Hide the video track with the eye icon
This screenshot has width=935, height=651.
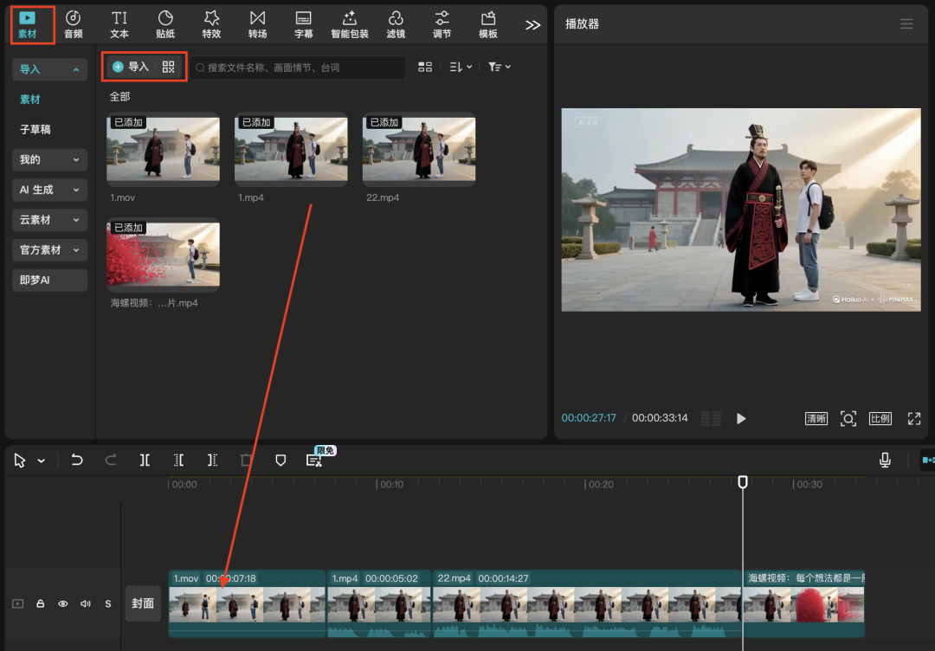tap(62, 604)
